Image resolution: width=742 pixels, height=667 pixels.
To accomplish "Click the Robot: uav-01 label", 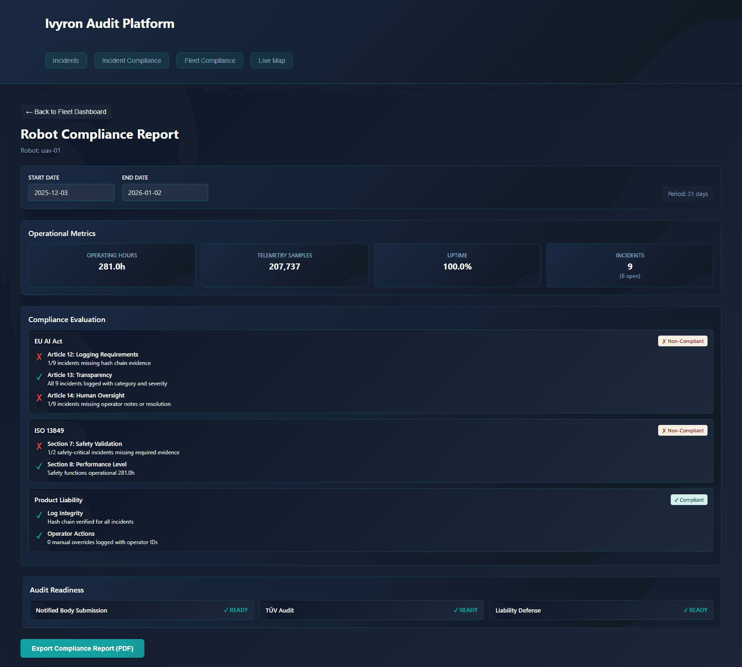I will point(41,151).
